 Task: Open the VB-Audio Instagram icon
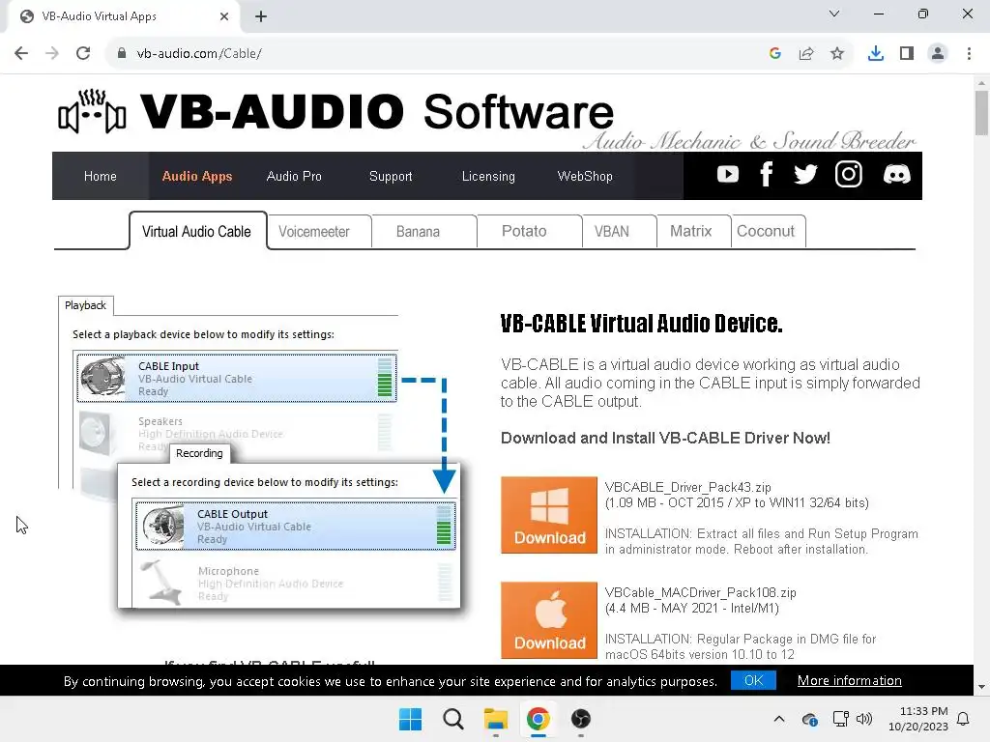click(848, 174)
